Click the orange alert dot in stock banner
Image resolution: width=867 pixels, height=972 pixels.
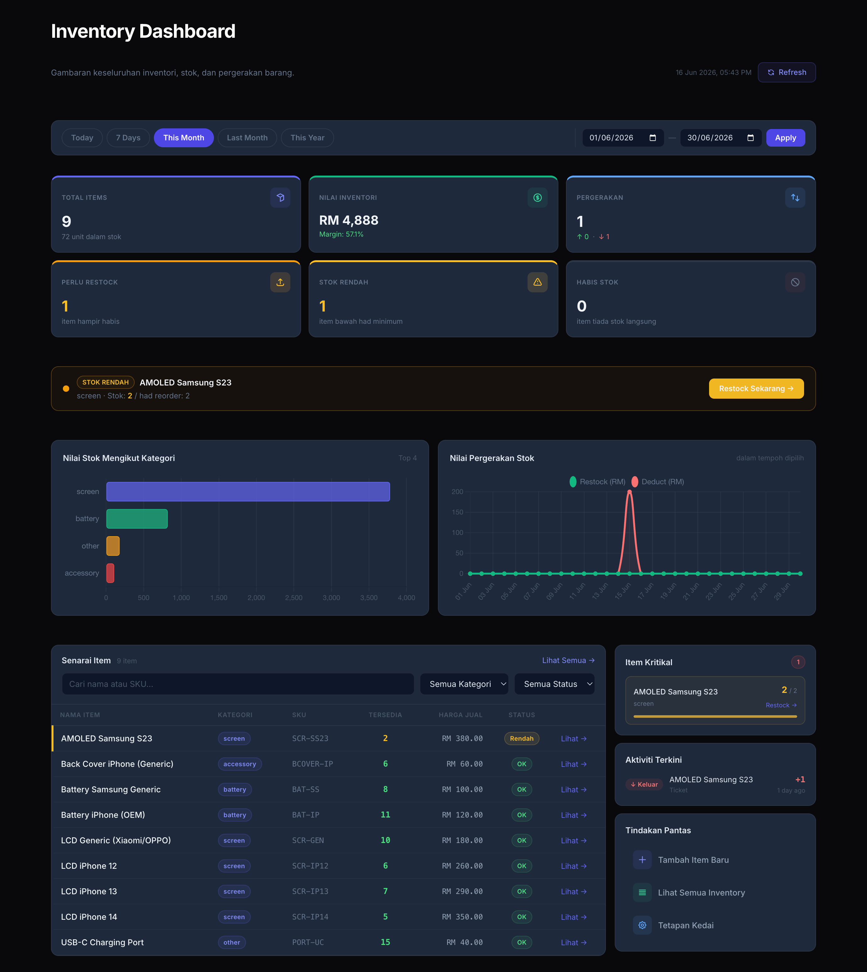point(66,389)
